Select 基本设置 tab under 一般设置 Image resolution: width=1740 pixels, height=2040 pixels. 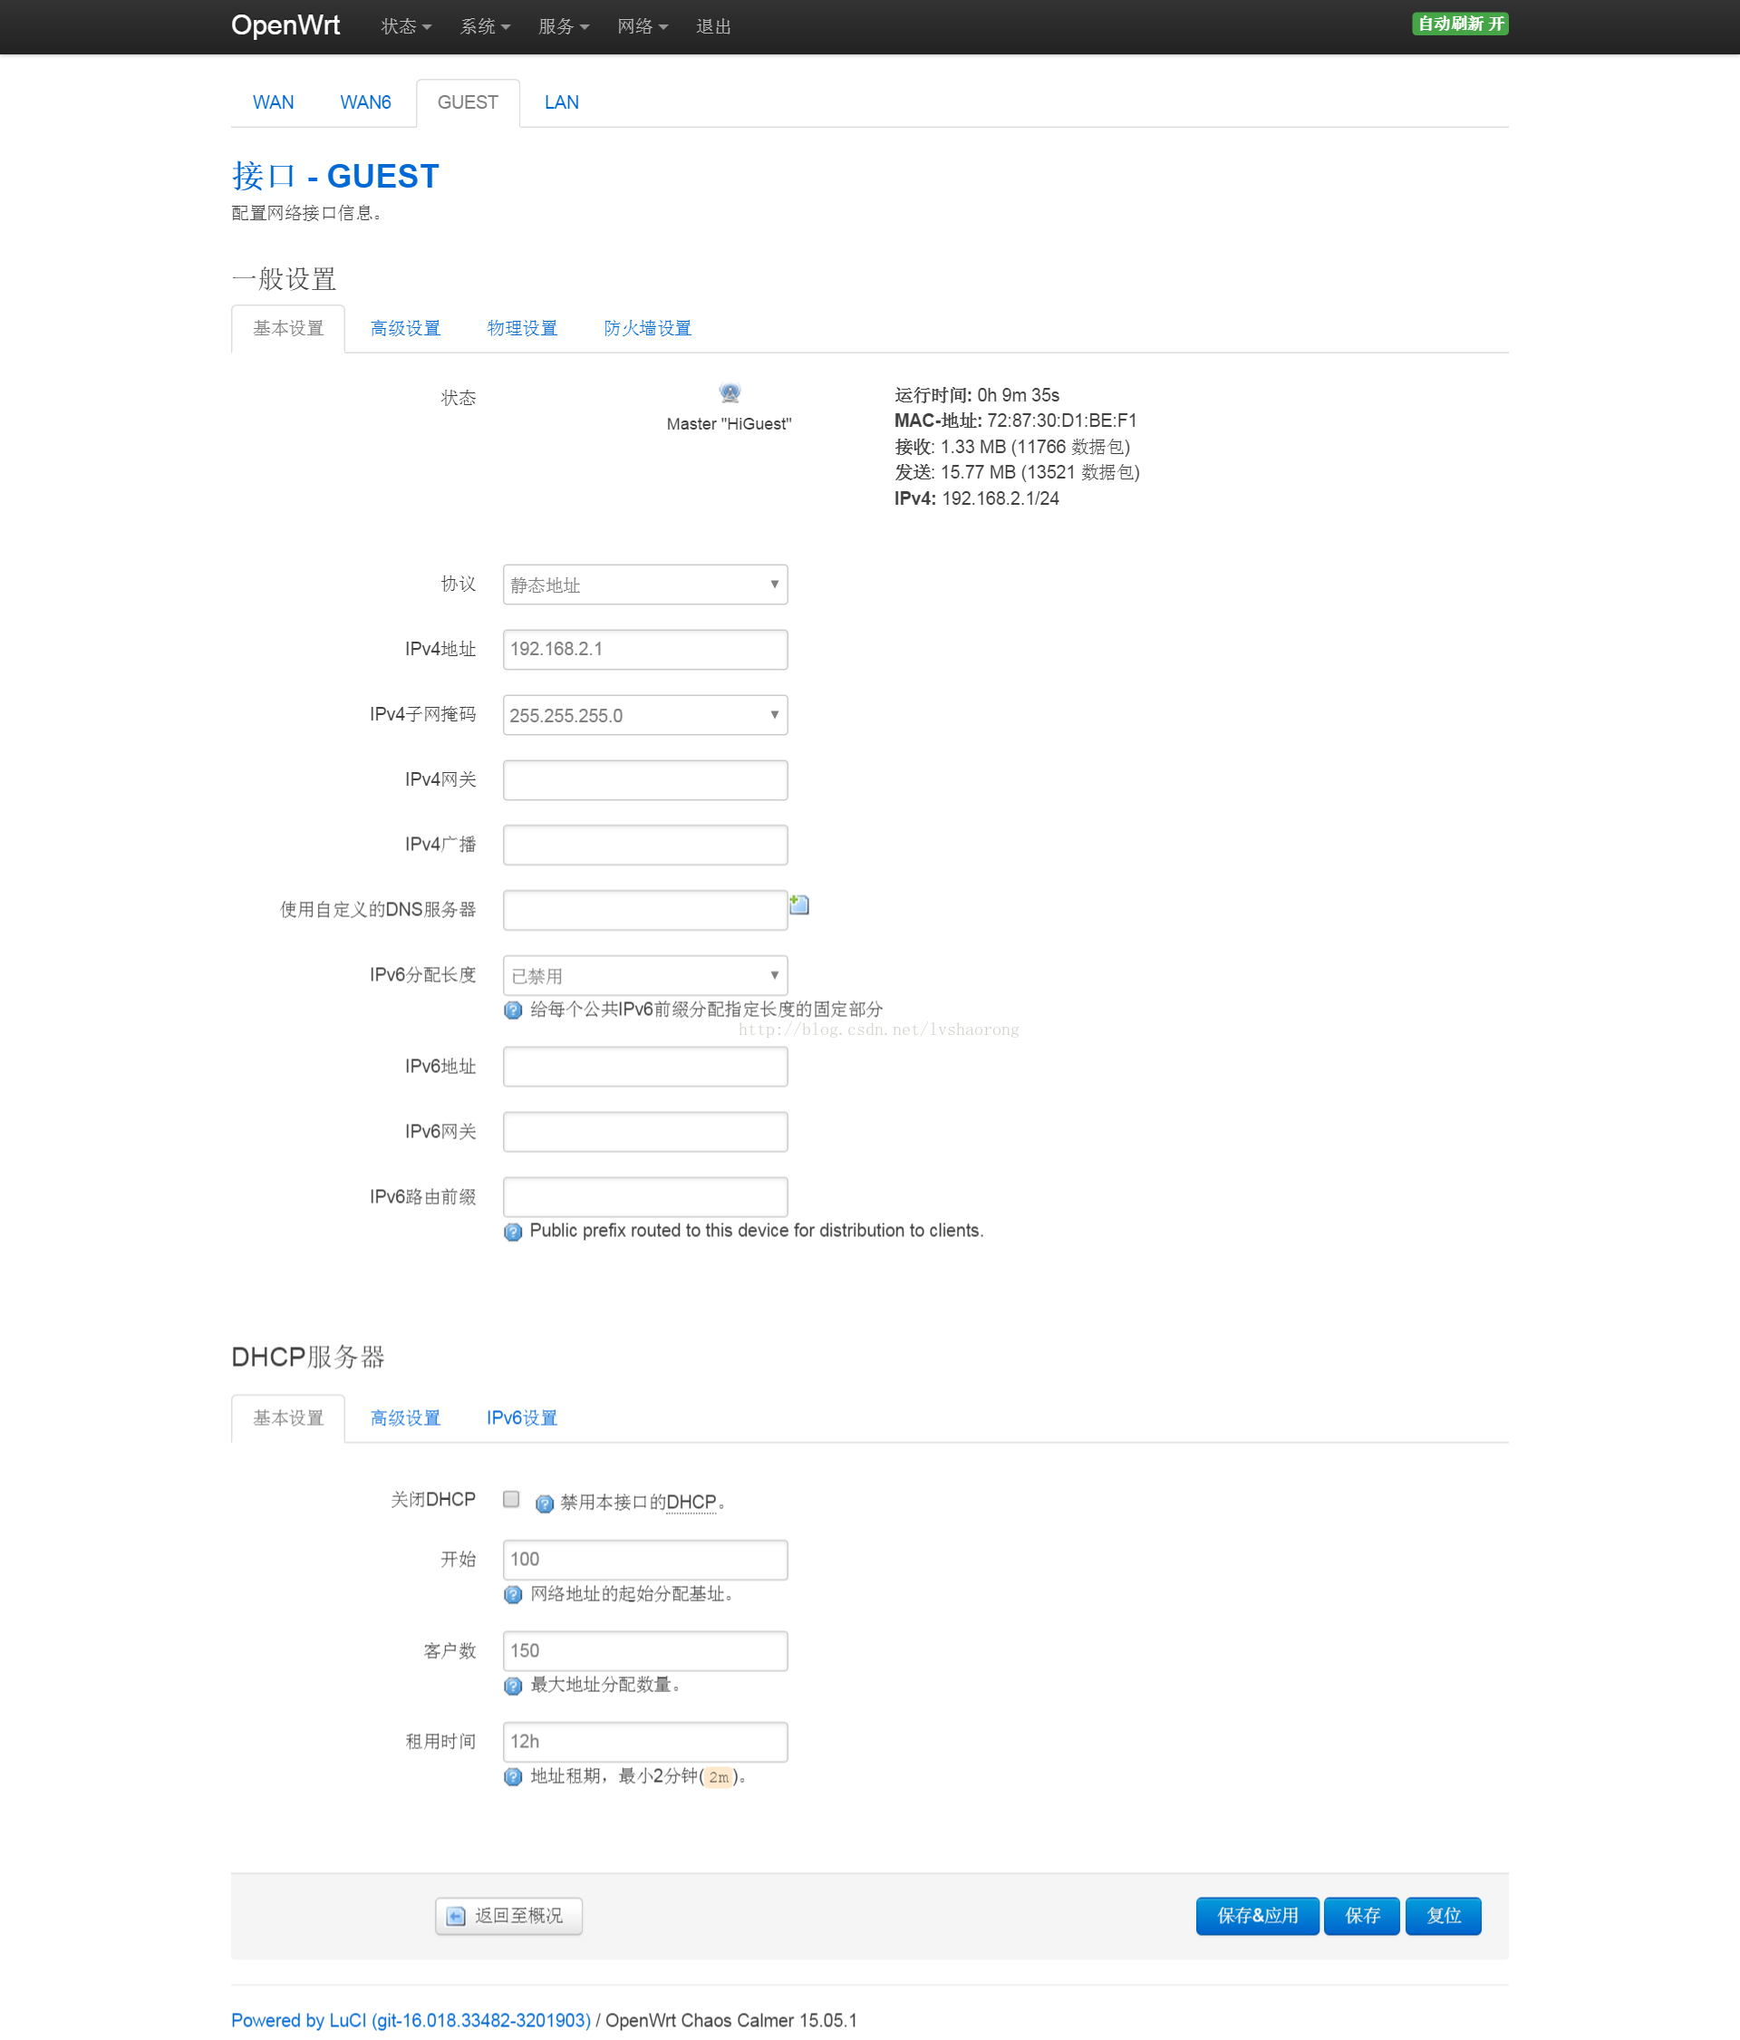[x=287, y=329]
